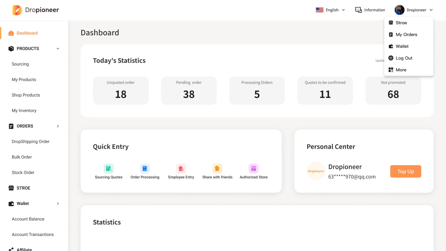Click the Dashboard home icon in sidebar

[x=11, y=33]
